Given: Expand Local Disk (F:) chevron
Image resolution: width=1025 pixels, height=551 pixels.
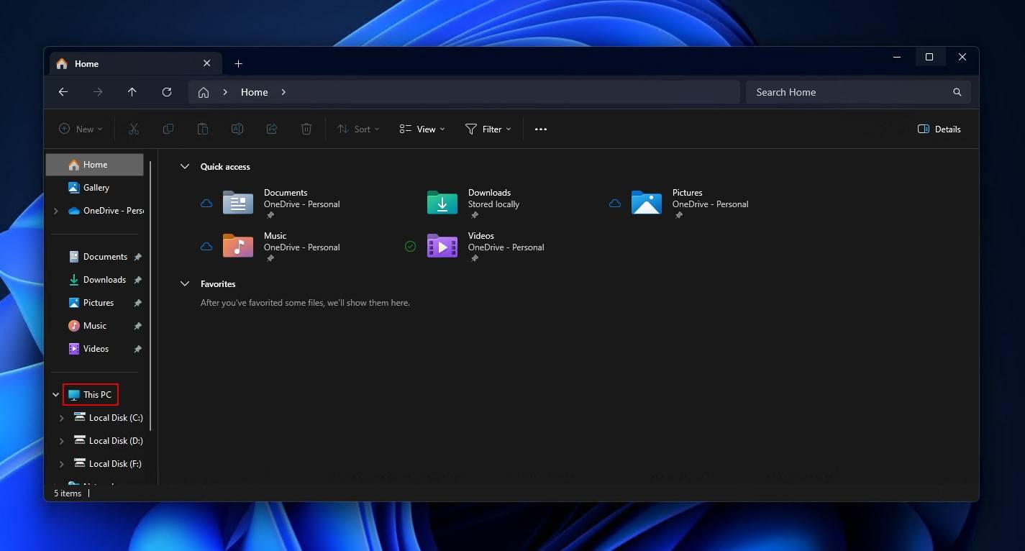Looking at the screenshot, I should (x=62, y=464).
